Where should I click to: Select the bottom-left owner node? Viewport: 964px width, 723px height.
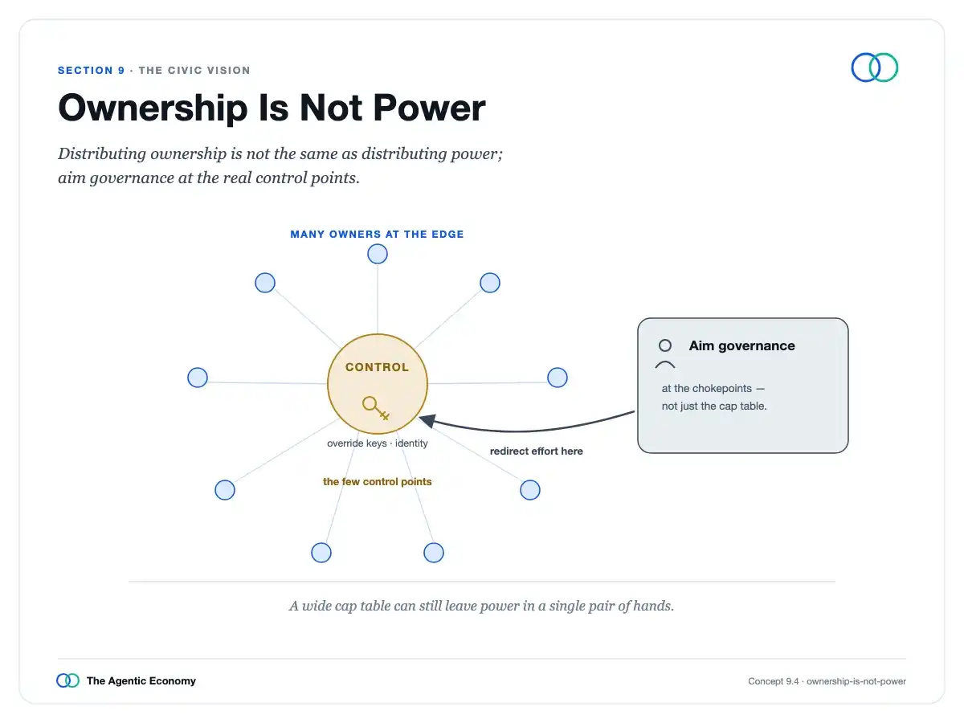coord(321,553)
